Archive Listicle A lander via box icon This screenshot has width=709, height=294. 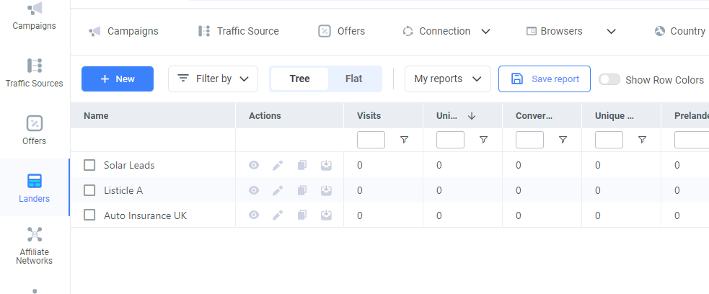tap(326, 190)
